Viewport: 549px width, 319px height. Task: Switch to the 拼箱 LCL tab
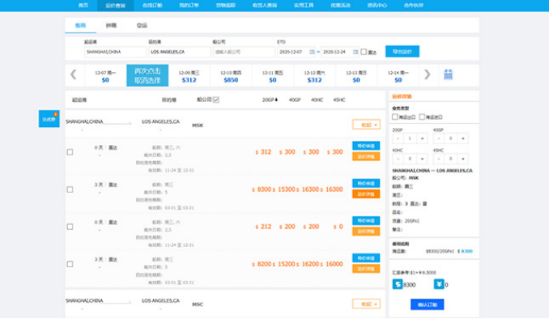111,25
